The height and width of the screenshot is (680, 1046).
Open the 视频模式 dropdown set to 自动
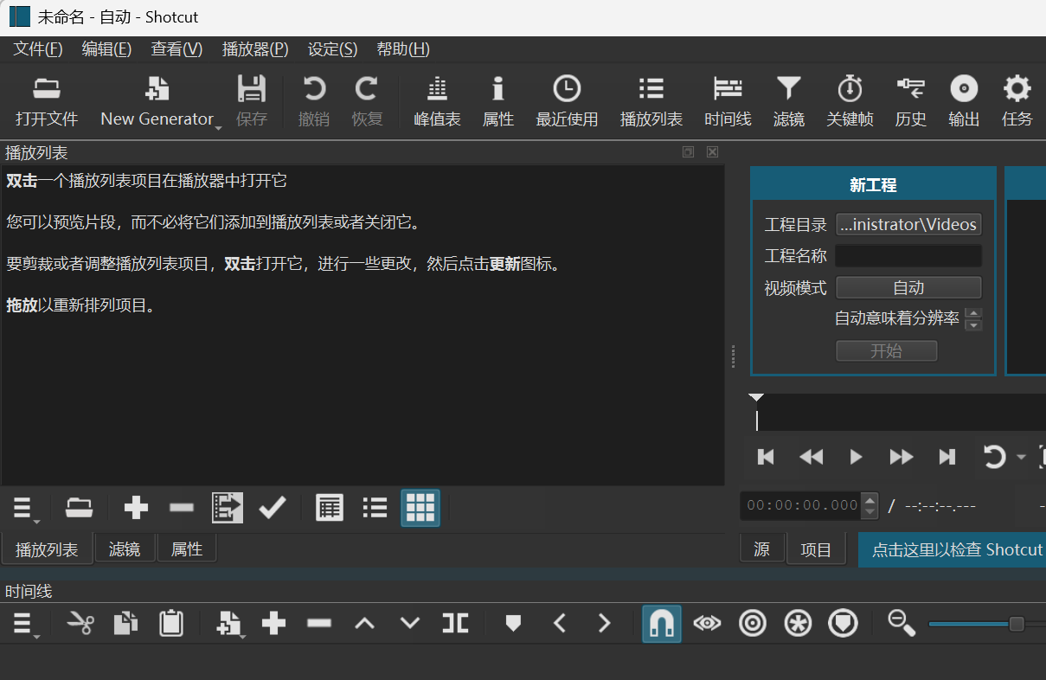click(908, 286)
